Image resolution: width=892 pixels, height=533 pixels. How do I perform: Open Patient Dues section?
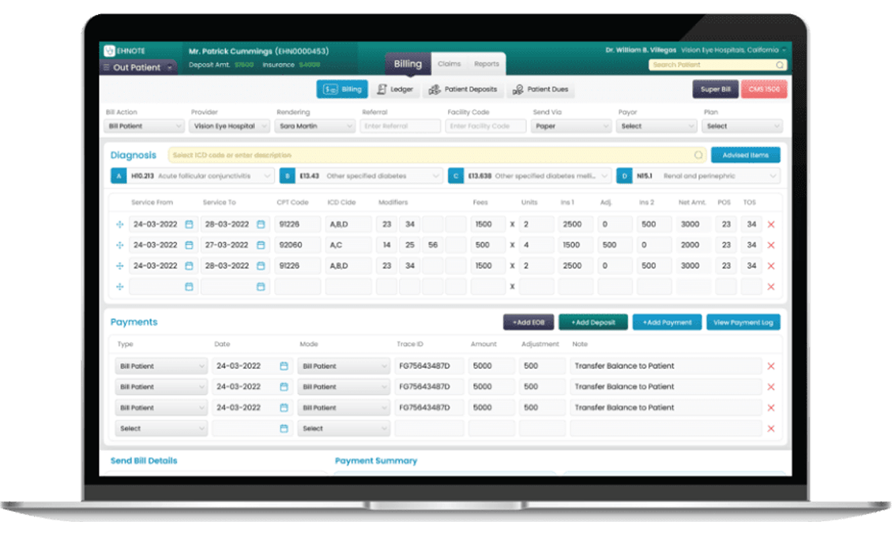tap(540, 89)
